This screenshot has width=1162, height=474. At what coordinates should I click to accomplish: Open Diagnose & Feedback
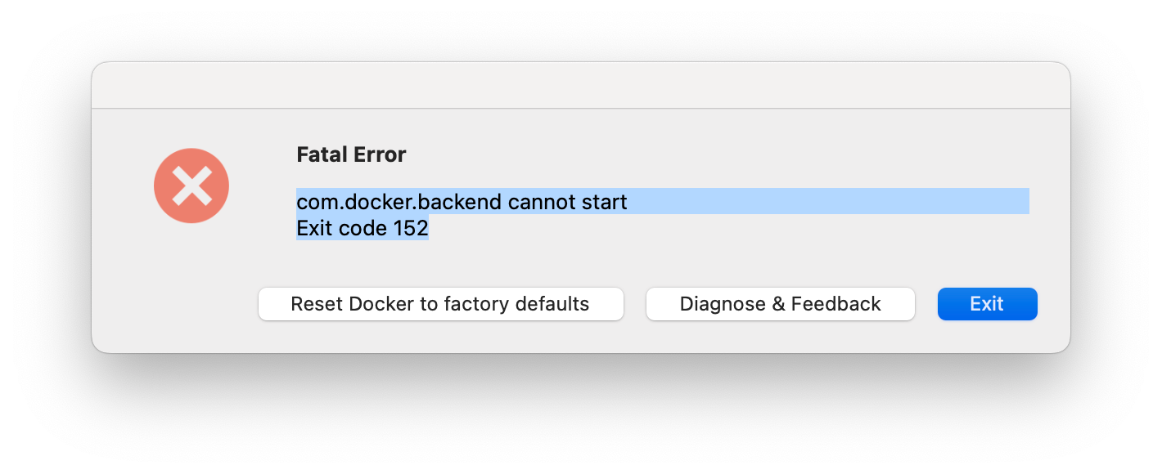(x=781, y=304)
